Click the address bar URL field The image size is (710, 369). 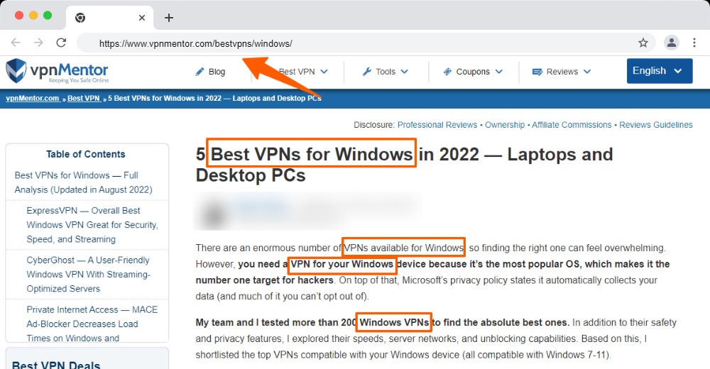coord(366,43)
